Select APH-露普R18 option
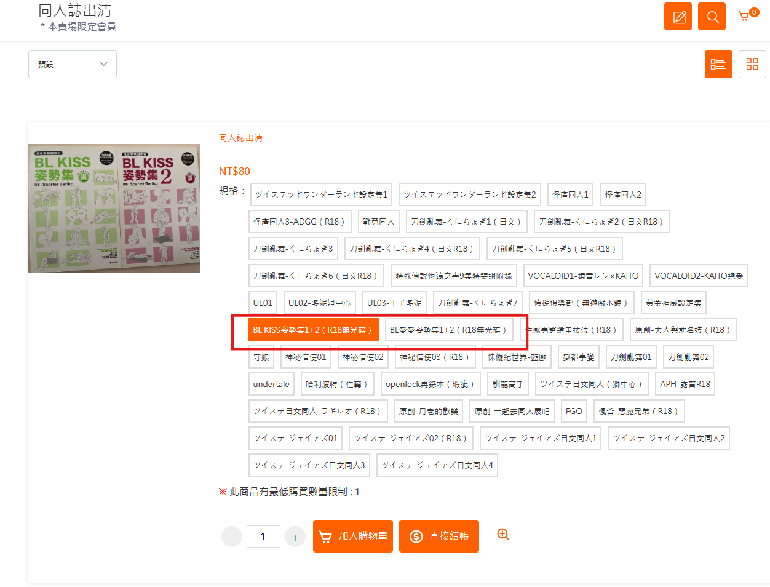 [x=685, y=384]
